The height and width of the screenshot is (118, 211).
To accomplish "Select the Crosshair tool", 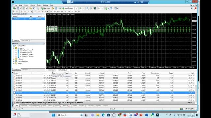I will (x=17, y=11).
